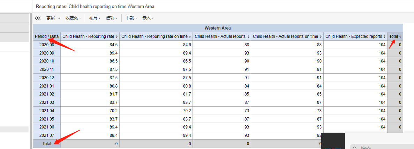
Task: Click the Total row label
Action: (x=47, y=144)
